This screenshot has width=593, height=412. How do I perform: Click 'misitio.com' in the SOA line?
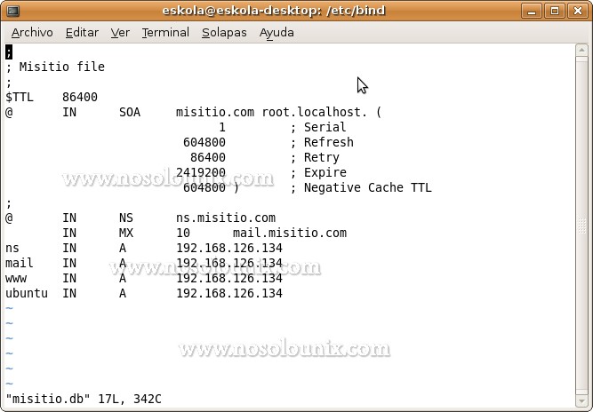[215, 112]
